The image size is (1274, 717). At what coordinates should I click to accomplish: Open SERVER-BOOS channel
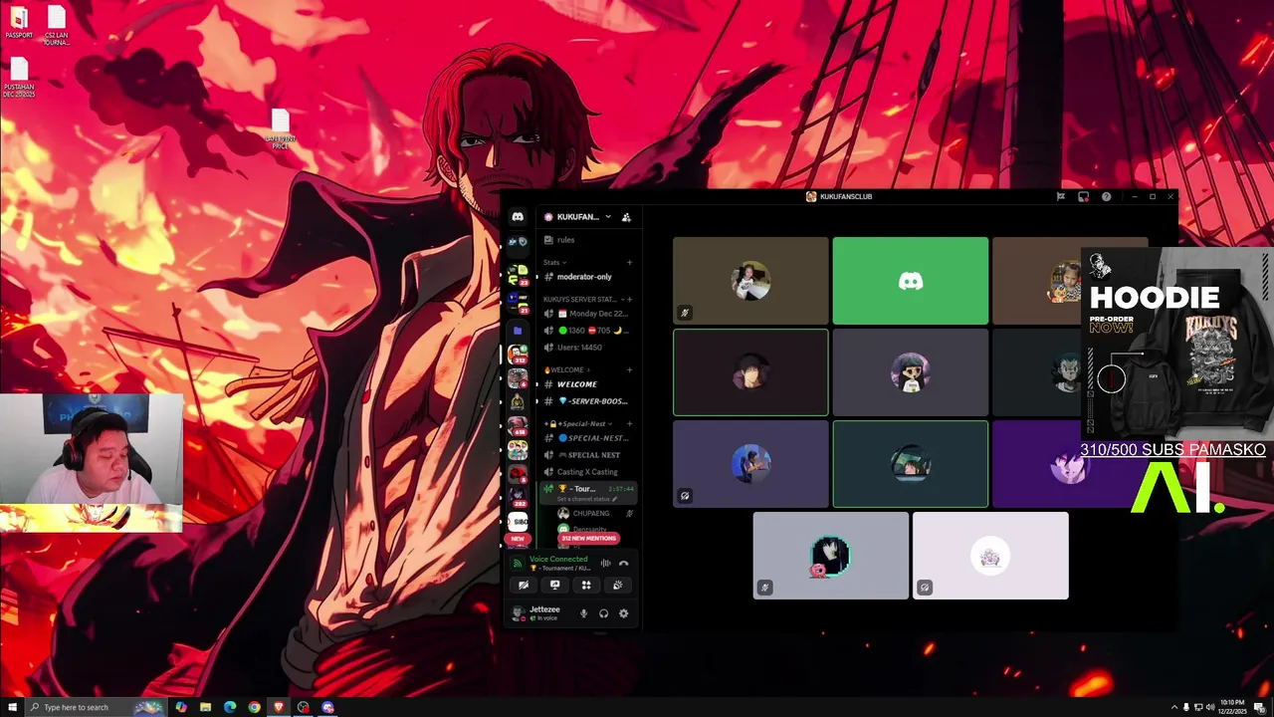(x=587, y=401)
